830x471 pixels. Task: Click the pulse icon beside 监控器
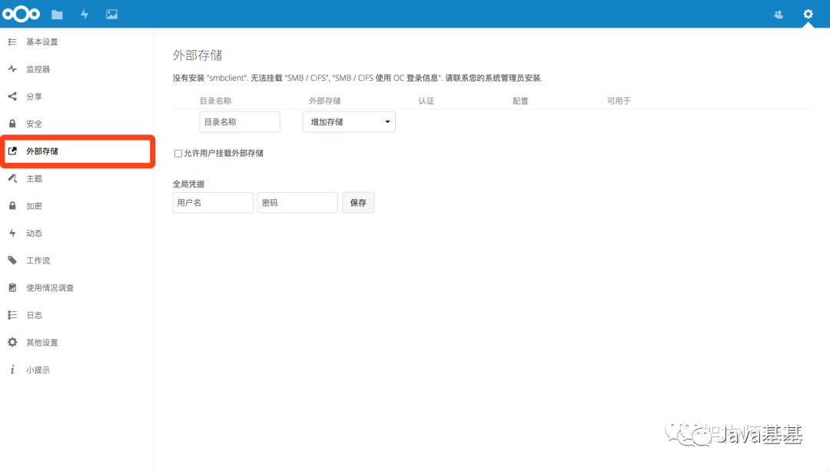click(x=12, y=69)
